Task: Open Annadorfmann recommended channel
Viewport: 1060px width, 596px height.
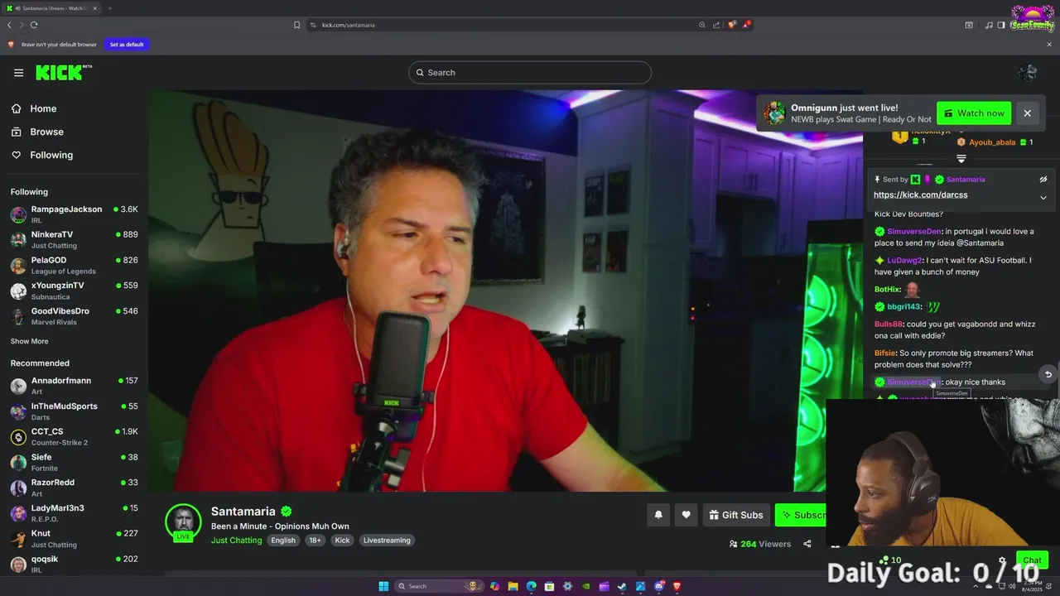Action: pyautogui.click(x=74, y=386)
